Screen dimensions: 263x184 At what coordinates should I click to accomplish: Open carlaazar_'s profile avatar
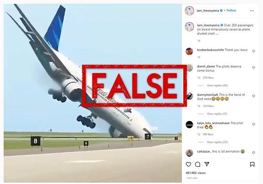[189, 153]
